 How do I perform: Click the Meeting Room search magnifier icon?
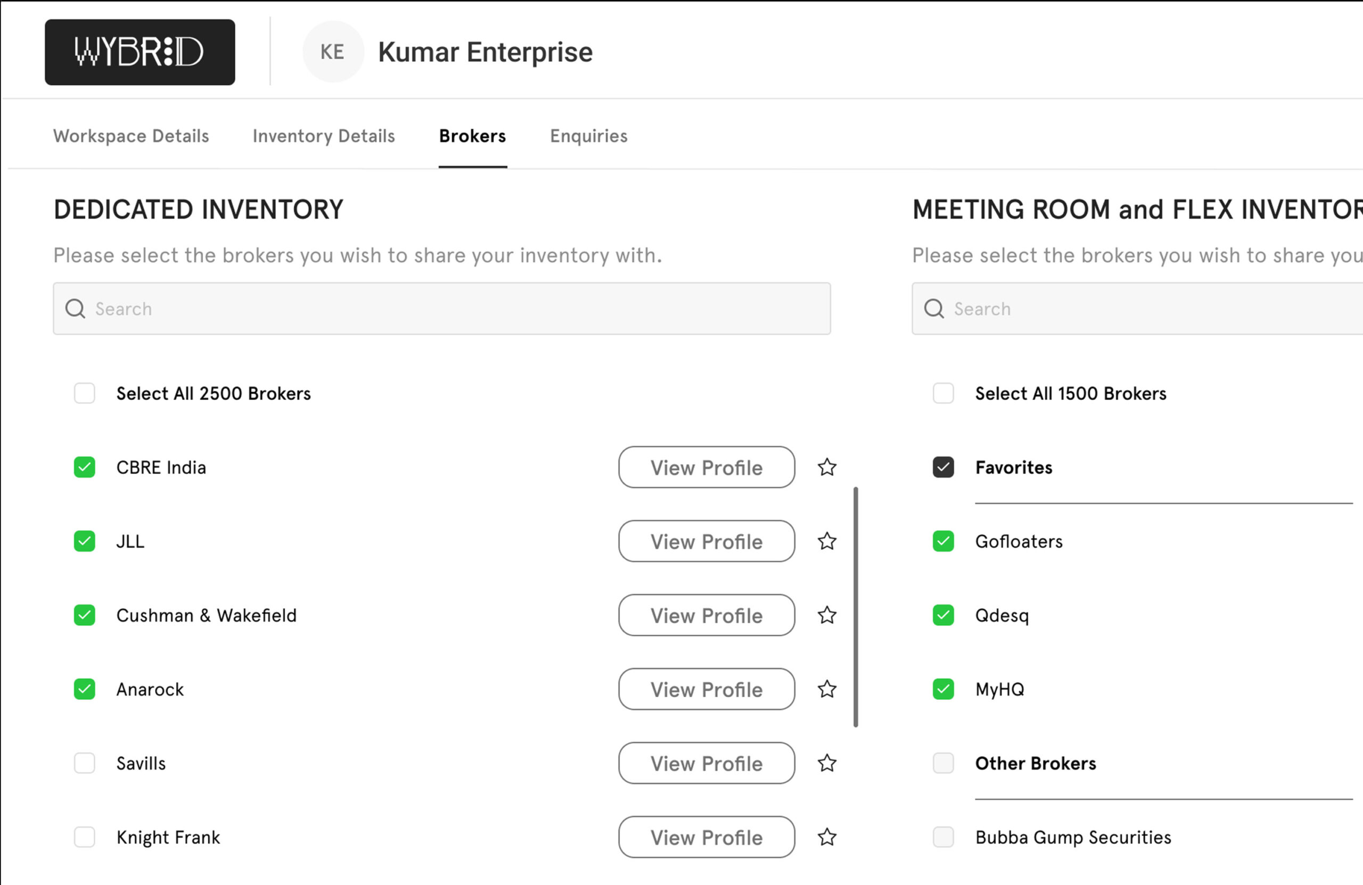(x=934, y=309)
